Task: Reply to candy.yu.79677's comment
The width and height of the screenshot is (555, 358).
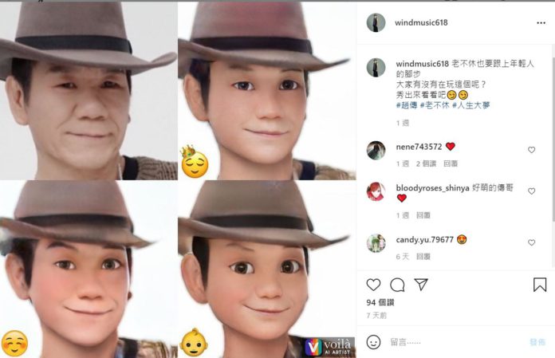Action: pyautogui.click(x=423, y=257)
